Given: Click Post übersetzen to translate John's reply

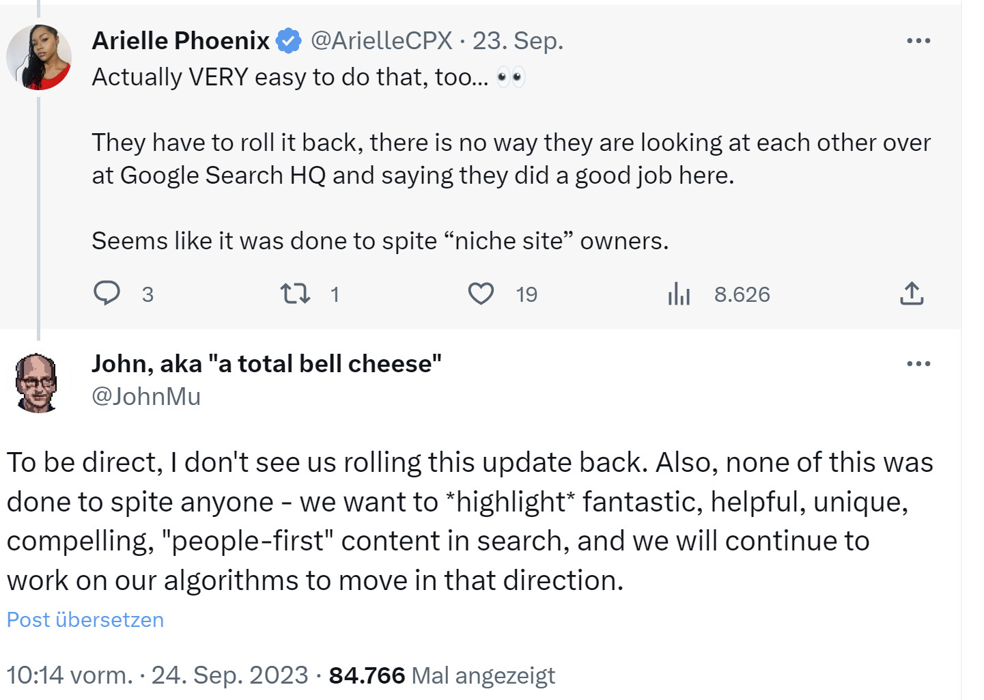Looking at the screenshot, I should [84, 619].
